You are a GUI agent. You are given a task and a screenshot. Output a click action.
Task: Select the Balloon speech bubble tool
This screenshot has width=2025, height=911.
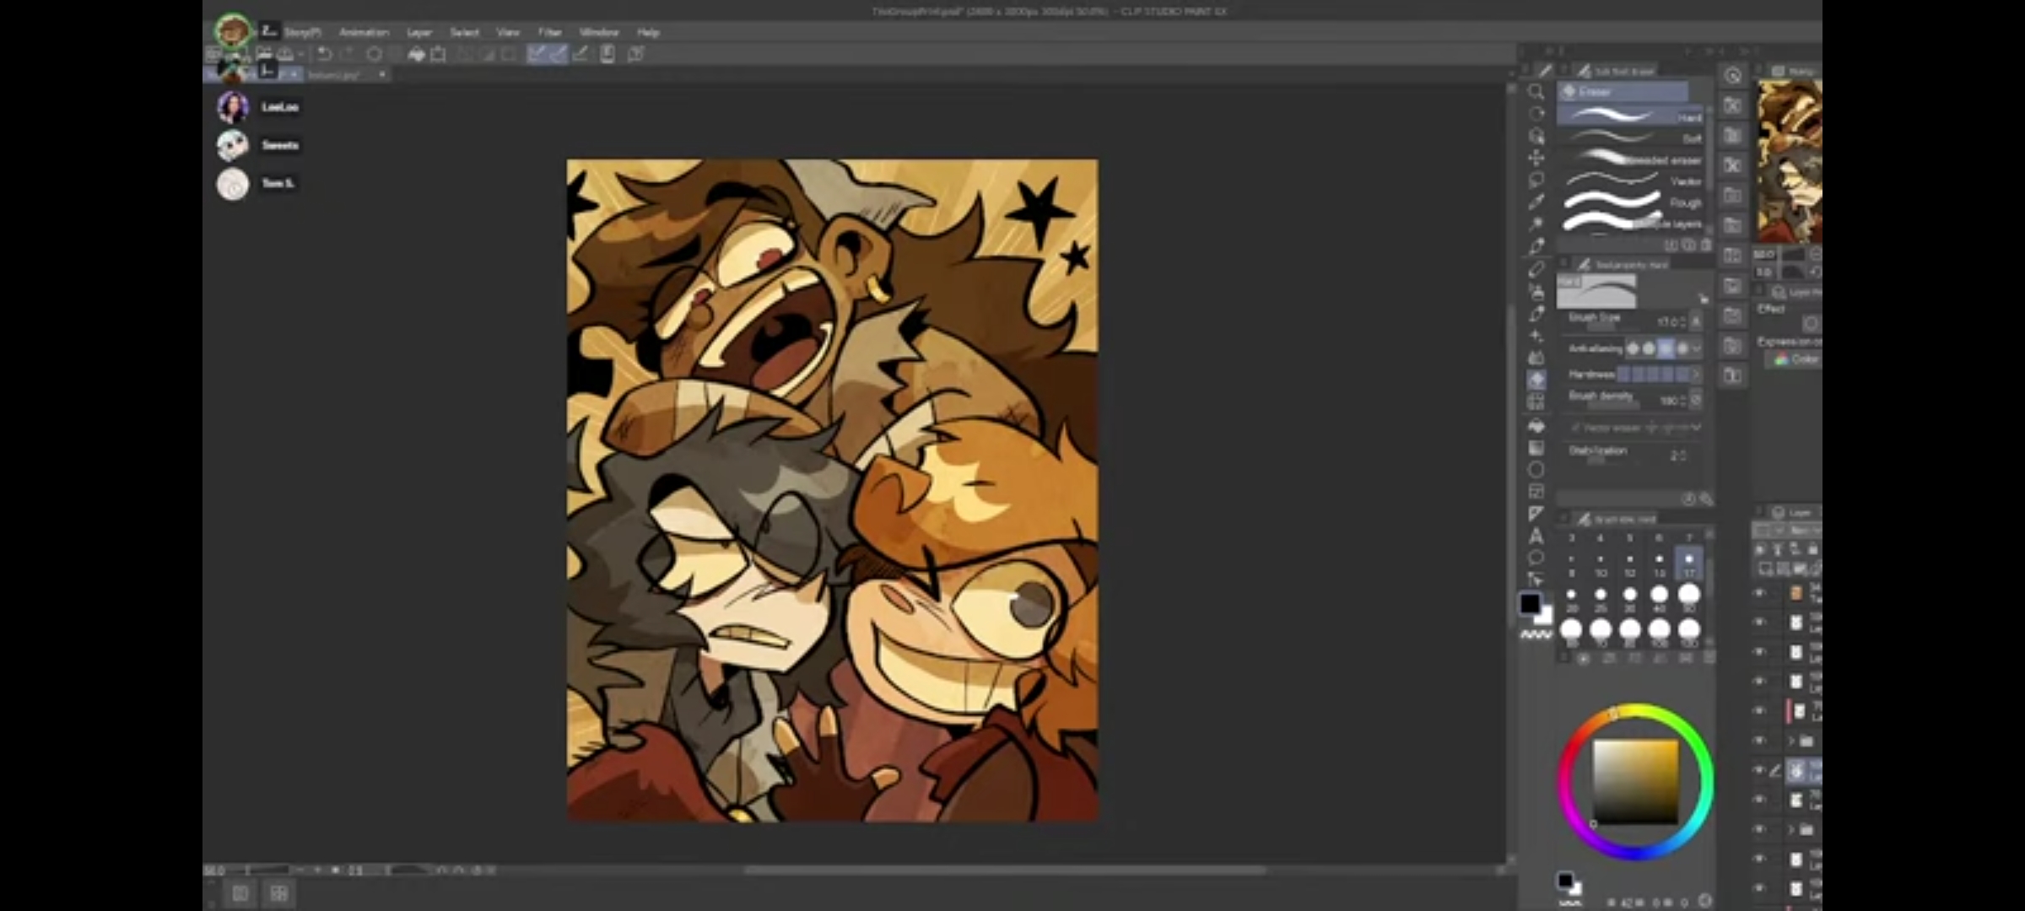1536,558
